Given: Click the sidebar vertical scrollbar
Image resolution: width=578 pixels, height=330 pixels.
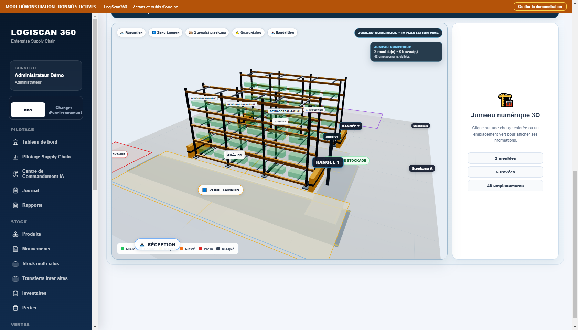Looking at the screenshot, I should (x=95, y=105).
